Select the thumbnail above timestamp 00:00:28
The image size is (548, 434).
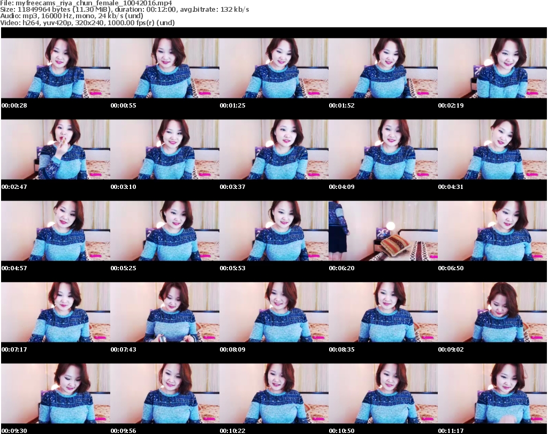[56, 68]
